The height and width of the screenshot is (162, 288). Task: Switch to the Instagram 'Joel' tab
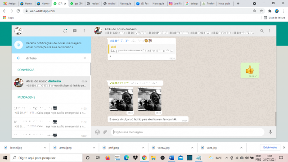175,4
